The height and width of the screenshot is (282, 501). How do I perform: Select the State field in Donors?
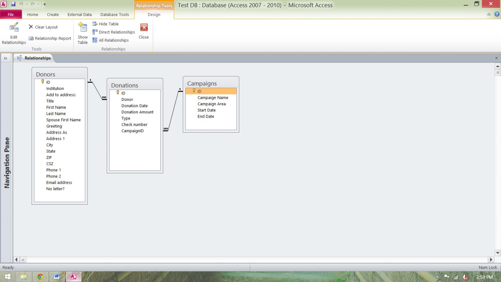coord(59,151)
